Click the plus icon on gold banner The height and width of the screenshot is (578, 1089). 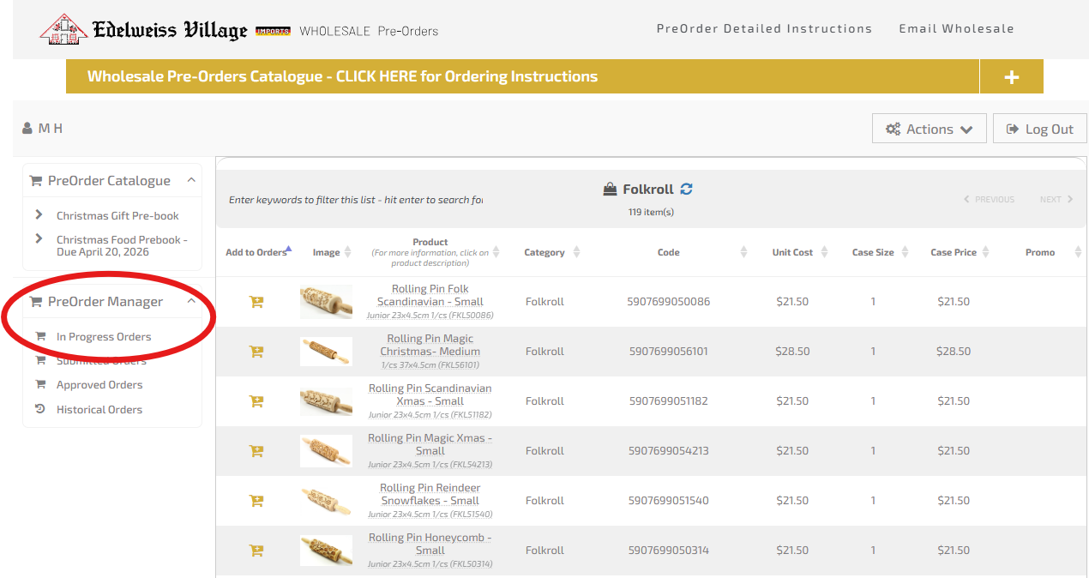[x=1011, y=77]
